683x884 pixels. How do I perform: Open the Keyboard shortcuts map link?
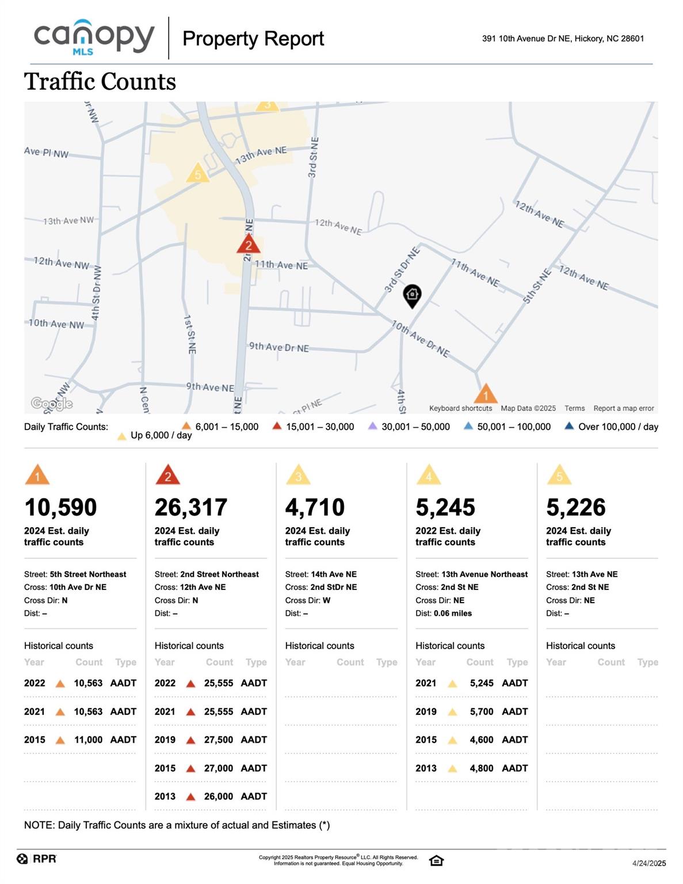click(x=460, y=408)
